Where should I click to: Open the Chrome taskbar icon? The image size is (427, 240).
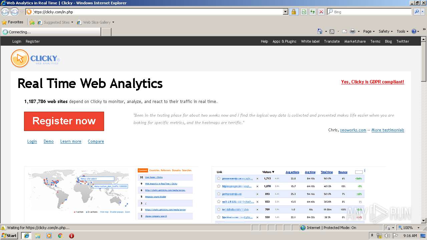point(60,236)
